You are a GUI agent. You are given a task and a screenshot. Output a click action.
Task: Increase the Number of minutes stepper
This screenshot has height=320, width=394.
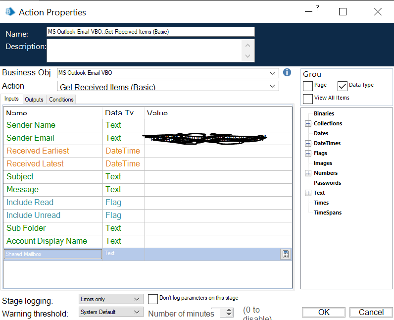229,310
